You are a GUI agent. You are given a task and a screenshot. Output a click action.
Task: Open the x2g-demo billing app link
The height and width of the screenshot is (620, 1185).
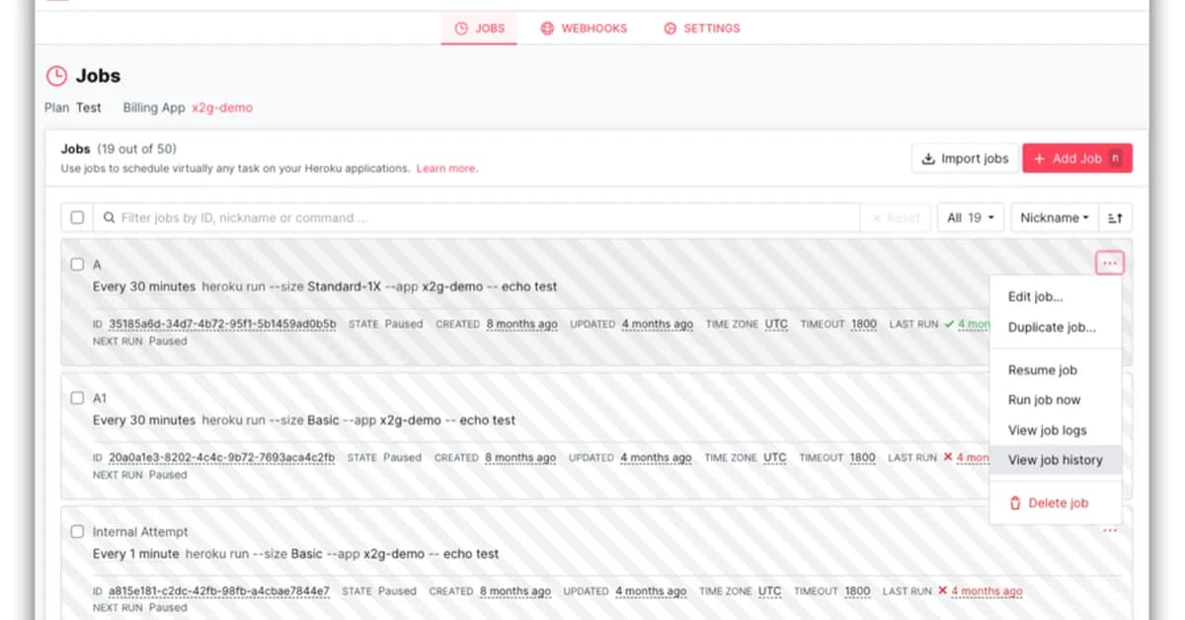(x=222, y=108)
